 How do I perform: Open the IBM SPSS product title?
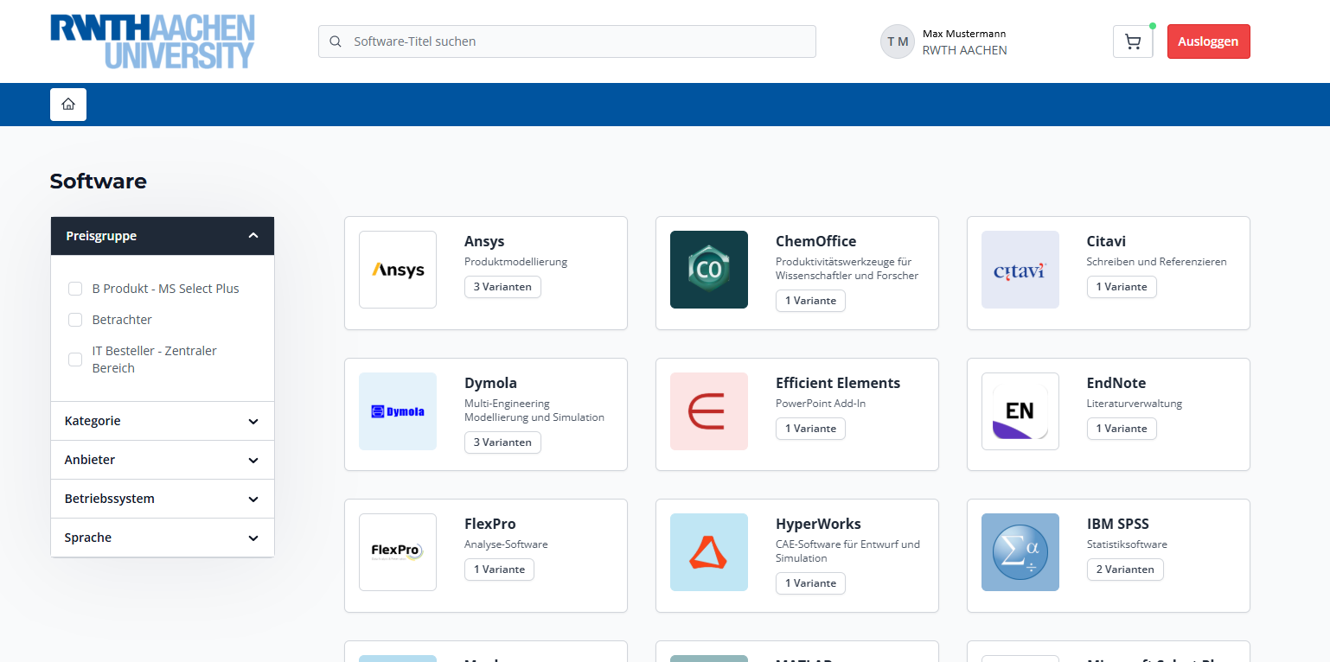(x=1117, y=524)
